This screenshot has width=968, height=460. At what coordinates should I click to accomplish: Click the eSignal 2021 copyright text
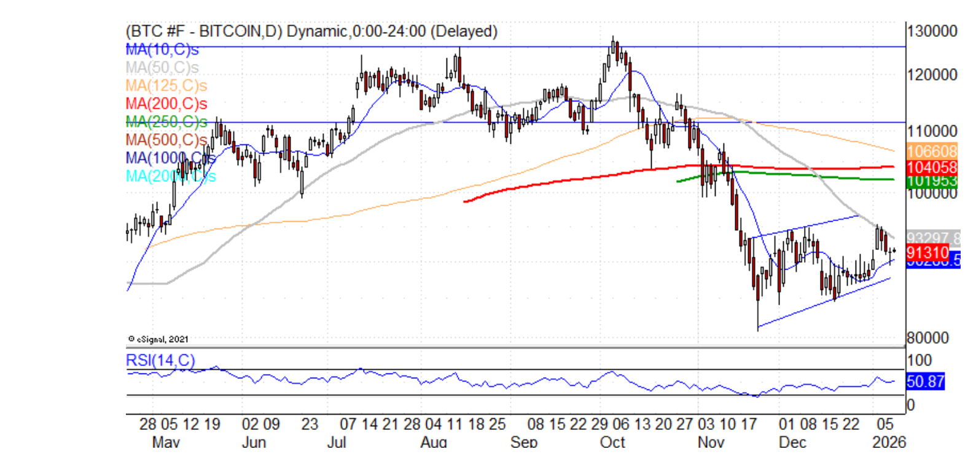pos(158,339)
